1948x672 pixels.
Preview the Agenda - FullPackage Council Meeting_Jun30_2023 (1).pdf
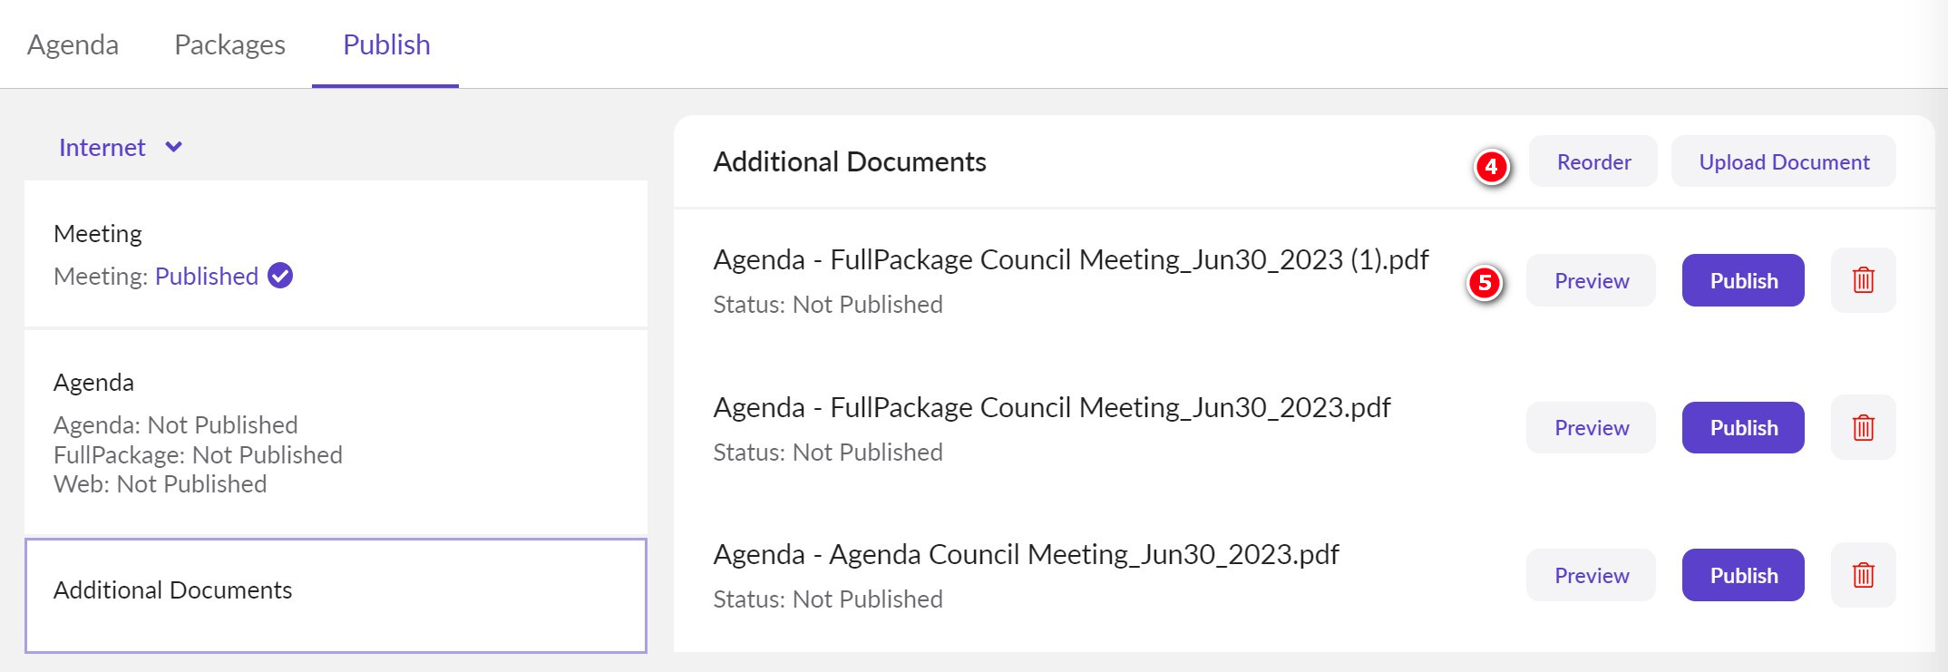point(1590,280)
